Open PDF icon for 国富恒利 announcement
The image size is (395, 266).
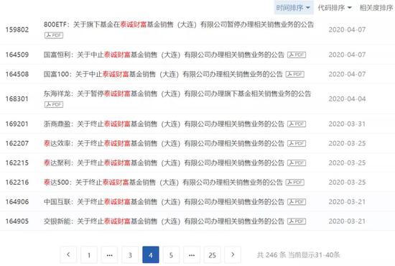pyautogui.click(x=297, y=55)
